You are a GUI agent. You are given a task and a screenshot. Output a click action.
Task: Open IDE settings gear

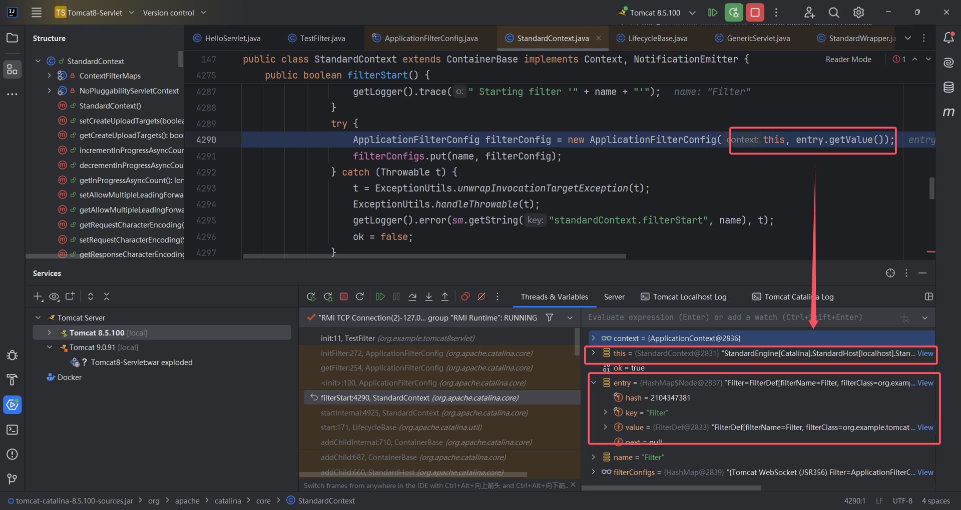point(858,12)
